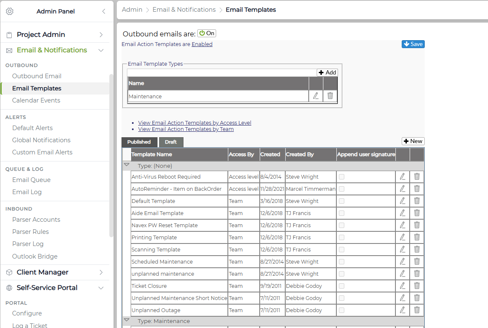
Task: Edit the Maintenance template type
Action: click(315, 96)
